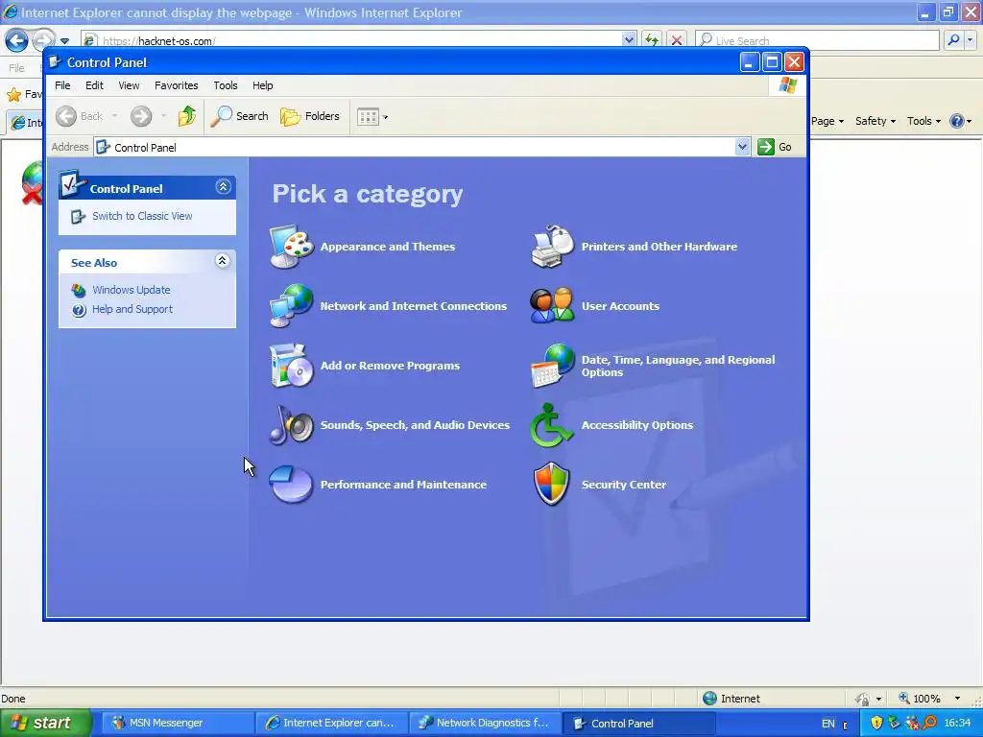
Task: Click the Control Panel address field
Action: pyautogui.click(x=414, y=147)
